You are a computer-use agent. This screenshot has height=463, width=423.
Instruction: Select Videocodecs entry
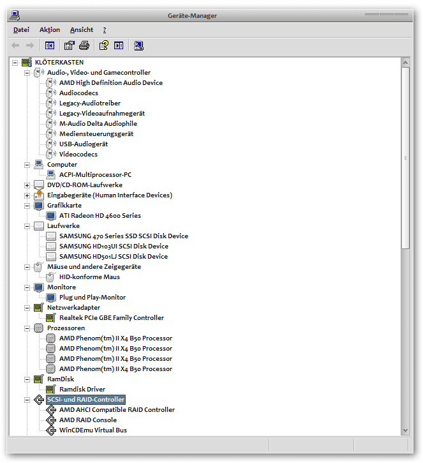pyautogui.click(x=78, y=154)
